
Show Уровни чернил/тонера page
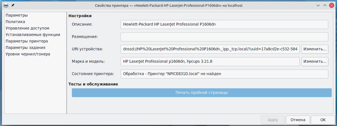[28, 54]
